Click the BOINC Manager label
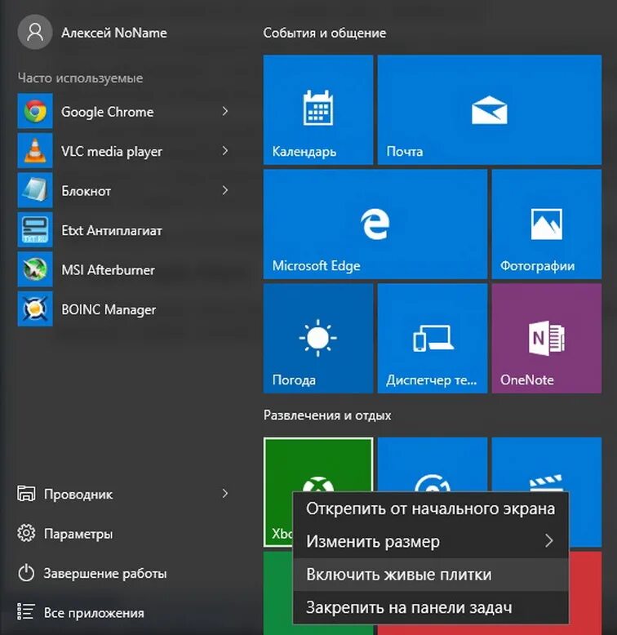The width and height of the screenshot is (617, 635). 109,309
